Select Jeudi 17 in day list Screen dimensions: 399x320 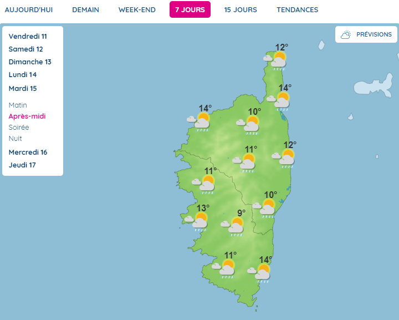pos(22,165)
